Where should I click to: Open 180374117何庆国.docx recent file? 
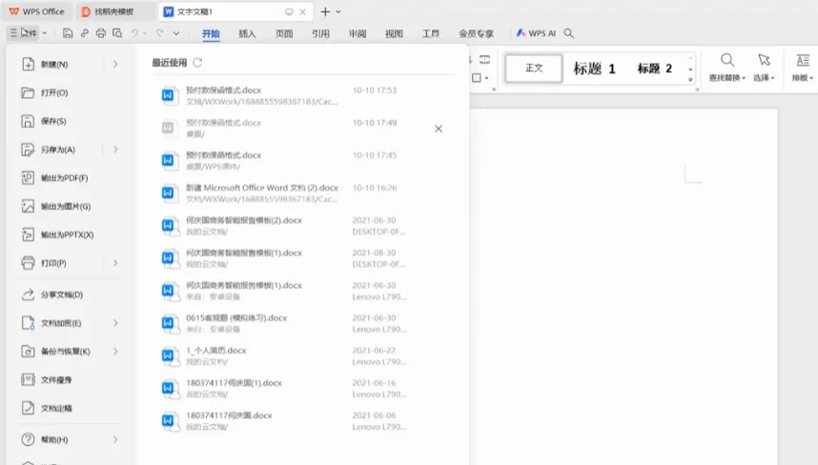click(302, 420)
